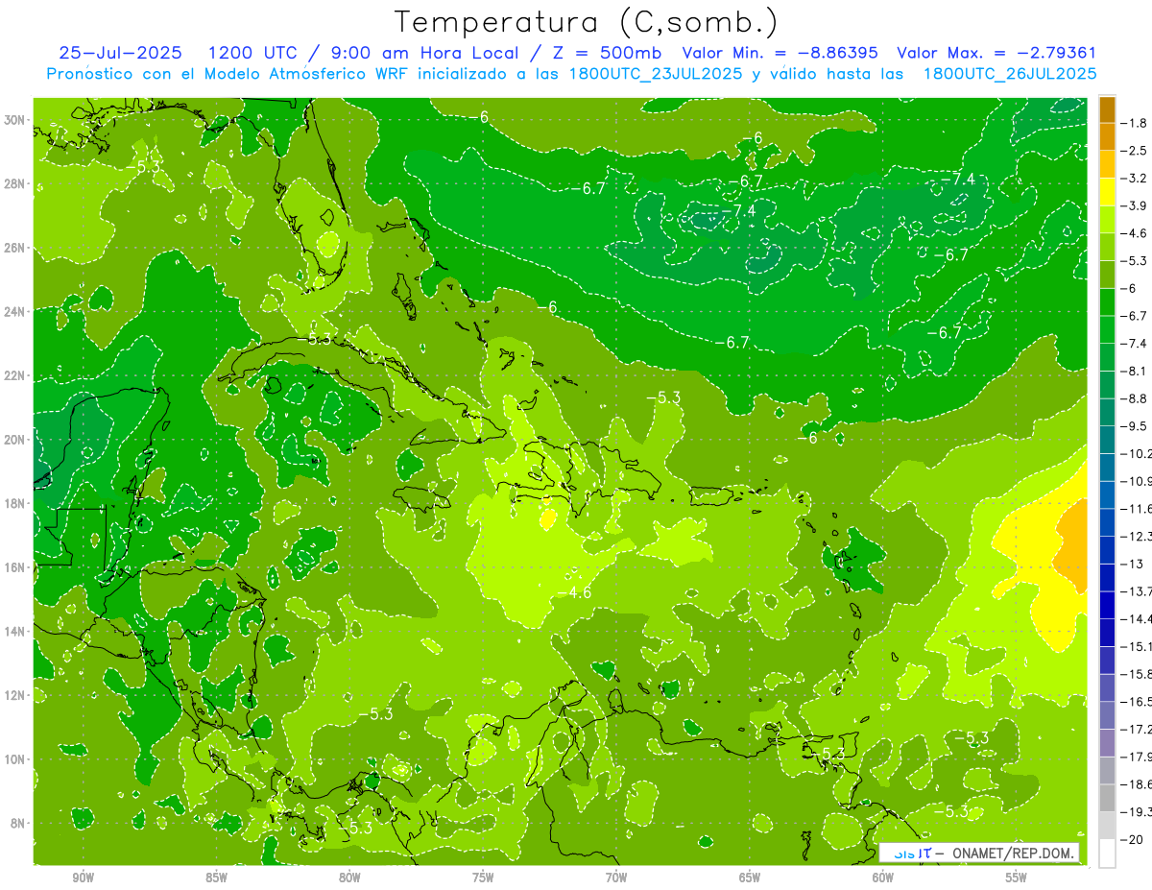Screen dimensions: 1152x890
Task: Click the "-10.2" colorbar tick label
Action: tap(1137, 453)
